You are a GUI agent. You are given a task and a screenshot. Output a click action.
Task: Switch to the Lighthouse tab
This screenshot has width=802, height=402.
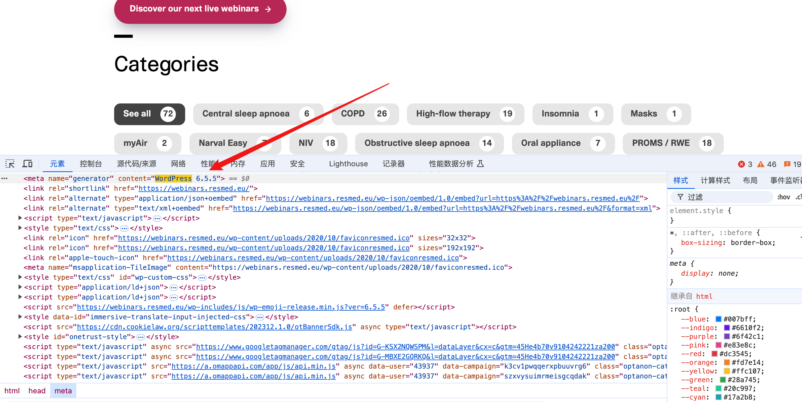tap(348, 164)
